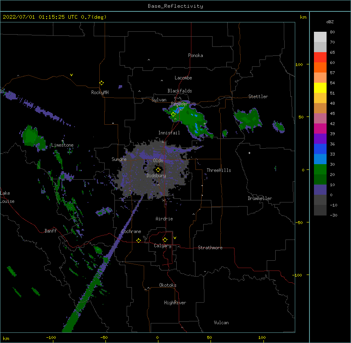Click the Calgary label

tap(162, 246)
